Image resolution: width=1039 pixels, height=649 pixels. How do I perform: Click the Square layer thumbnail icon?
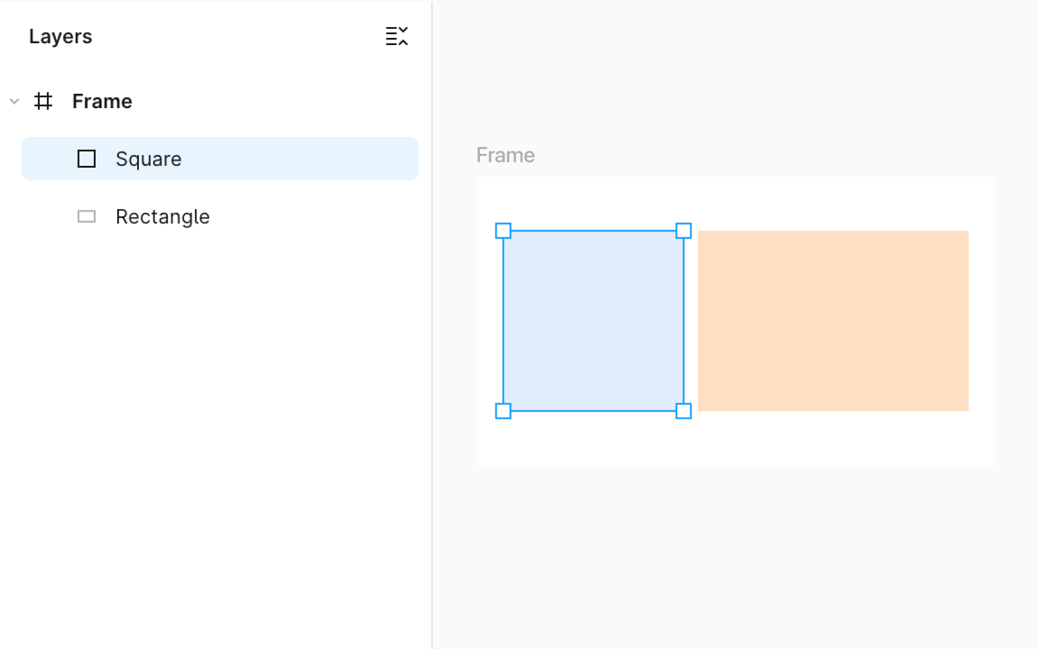pos(87,158)
